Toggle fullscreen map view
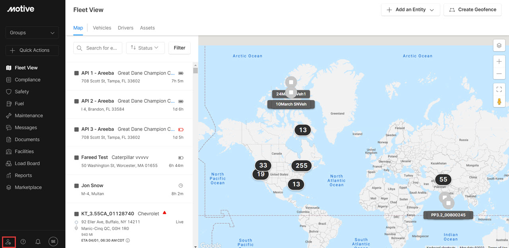 [x=499, y=90]
